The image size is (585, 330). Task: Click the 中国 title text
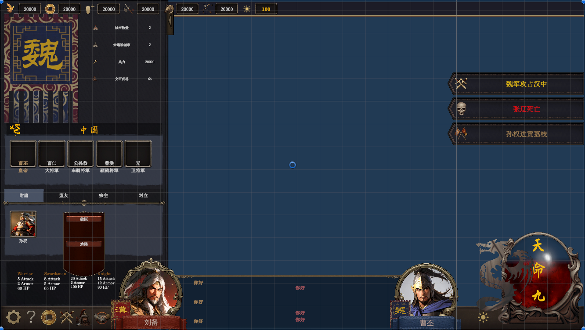(89, 130)
